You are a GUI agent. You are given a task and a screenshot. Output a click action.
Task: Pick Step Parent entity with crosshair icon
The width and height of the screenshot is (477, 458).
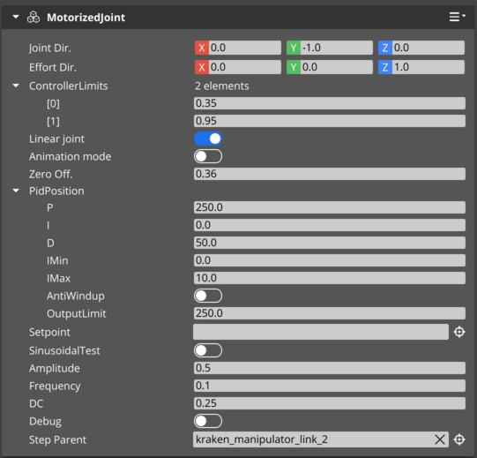(x=459, y=439)
